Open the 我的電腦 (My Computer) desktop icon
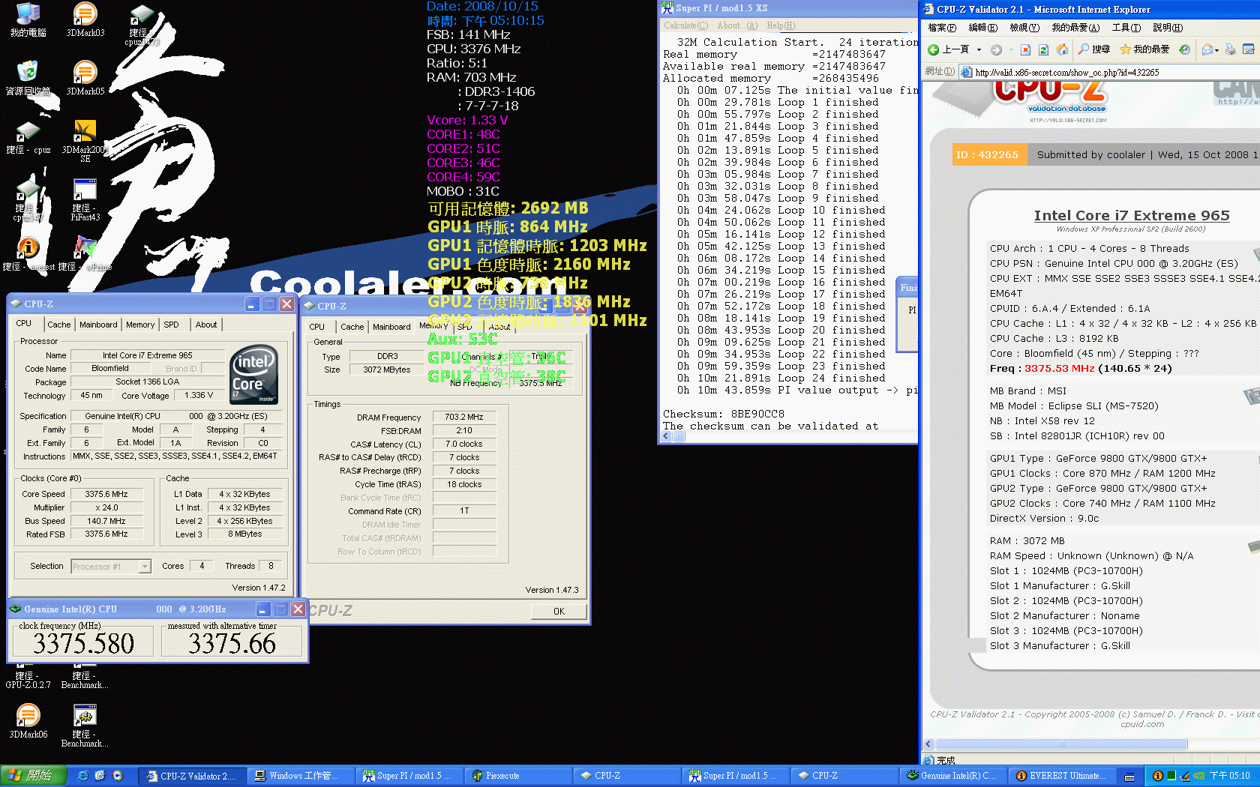1260x787 pixels. coord(28,19)
